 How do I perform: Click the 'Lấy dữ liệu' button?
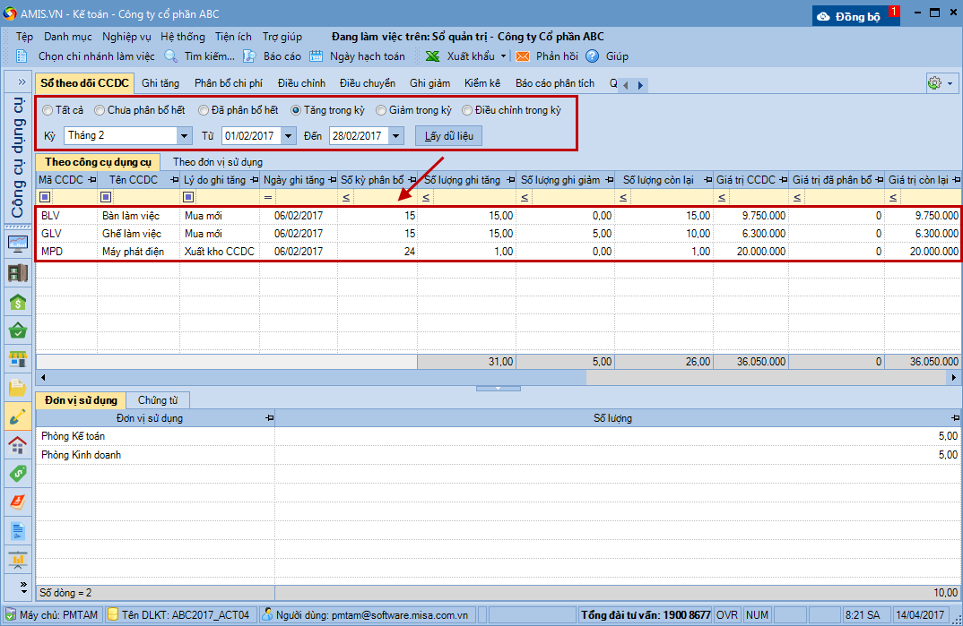tap(448, 136)
